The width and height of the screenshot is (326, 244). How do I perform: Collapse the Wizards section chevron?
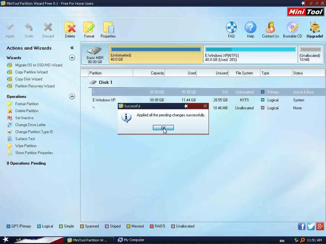point(72,58)
